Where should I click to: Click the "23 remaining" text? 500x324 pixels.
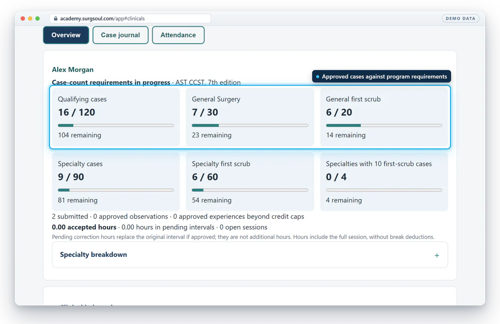click(212, 135)
